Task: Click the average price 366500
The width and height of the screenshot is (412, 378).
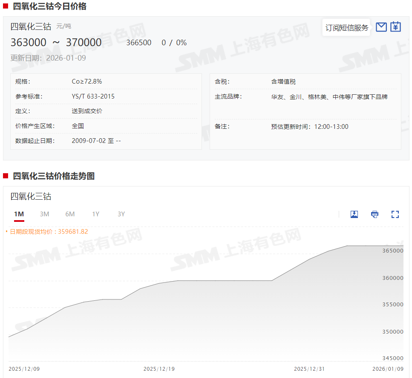Action: tap(138, 43)
